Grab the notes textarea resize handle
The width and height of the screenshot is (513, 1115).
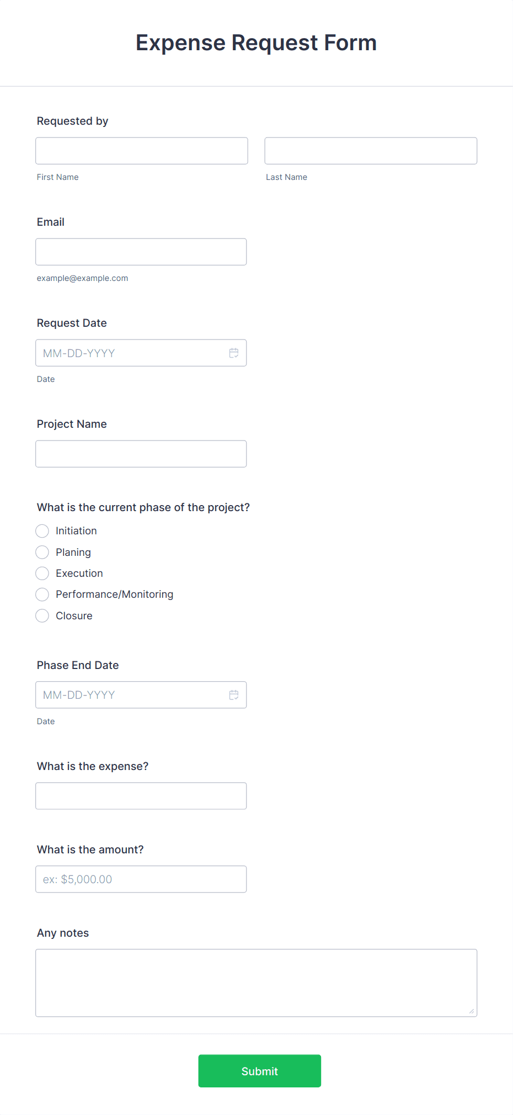click(x=472, y=1011)
